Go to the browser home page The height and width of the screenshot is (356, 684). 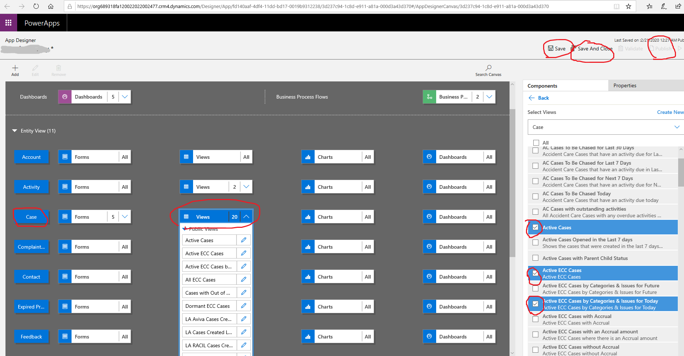[x=51, y=6]
